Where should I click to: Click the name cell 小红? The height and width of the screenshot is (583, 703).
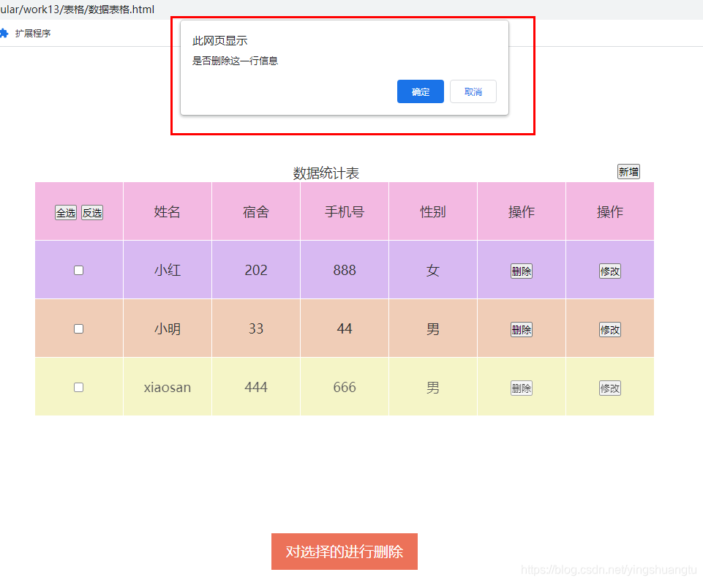pyautogui.click(x=168, y=270)
